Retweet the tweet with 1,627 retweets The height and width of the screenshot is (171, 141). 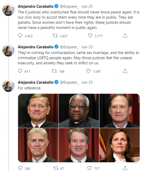point(55,36)
